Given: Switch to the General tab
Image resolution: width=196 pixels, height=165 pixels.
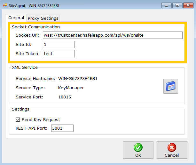Looking at the screenshot, I should 16,18.
